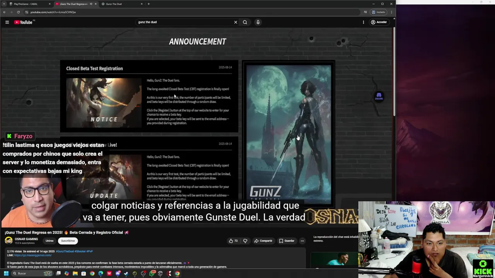Subscribe to OSNAR GAMING channel
495x278 pixels.
pyautogui.click(x=68, y=241)
